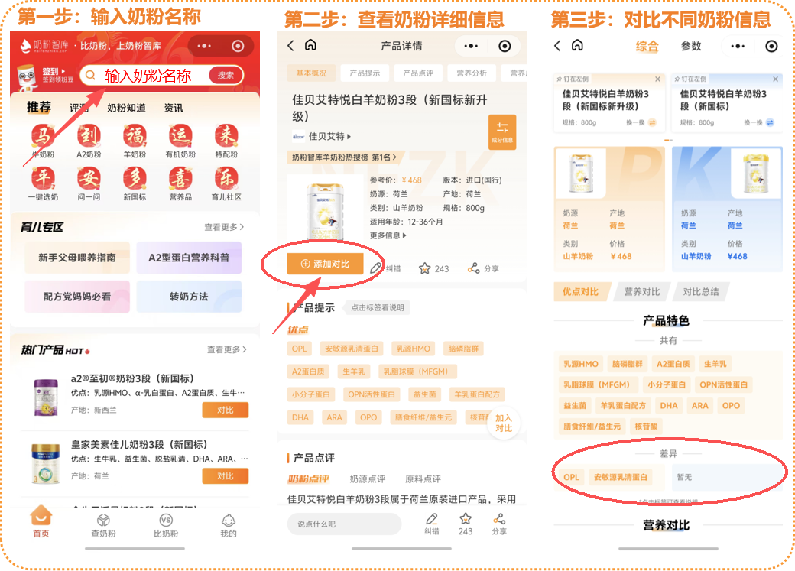
Task: Click 查看更多 in 热门产品
Action: coord(226,349)
